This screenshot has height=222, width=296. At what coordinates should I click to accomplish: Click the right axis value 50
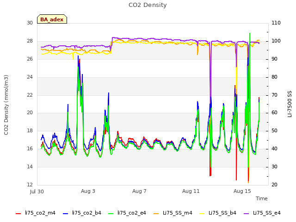[274, 130]
